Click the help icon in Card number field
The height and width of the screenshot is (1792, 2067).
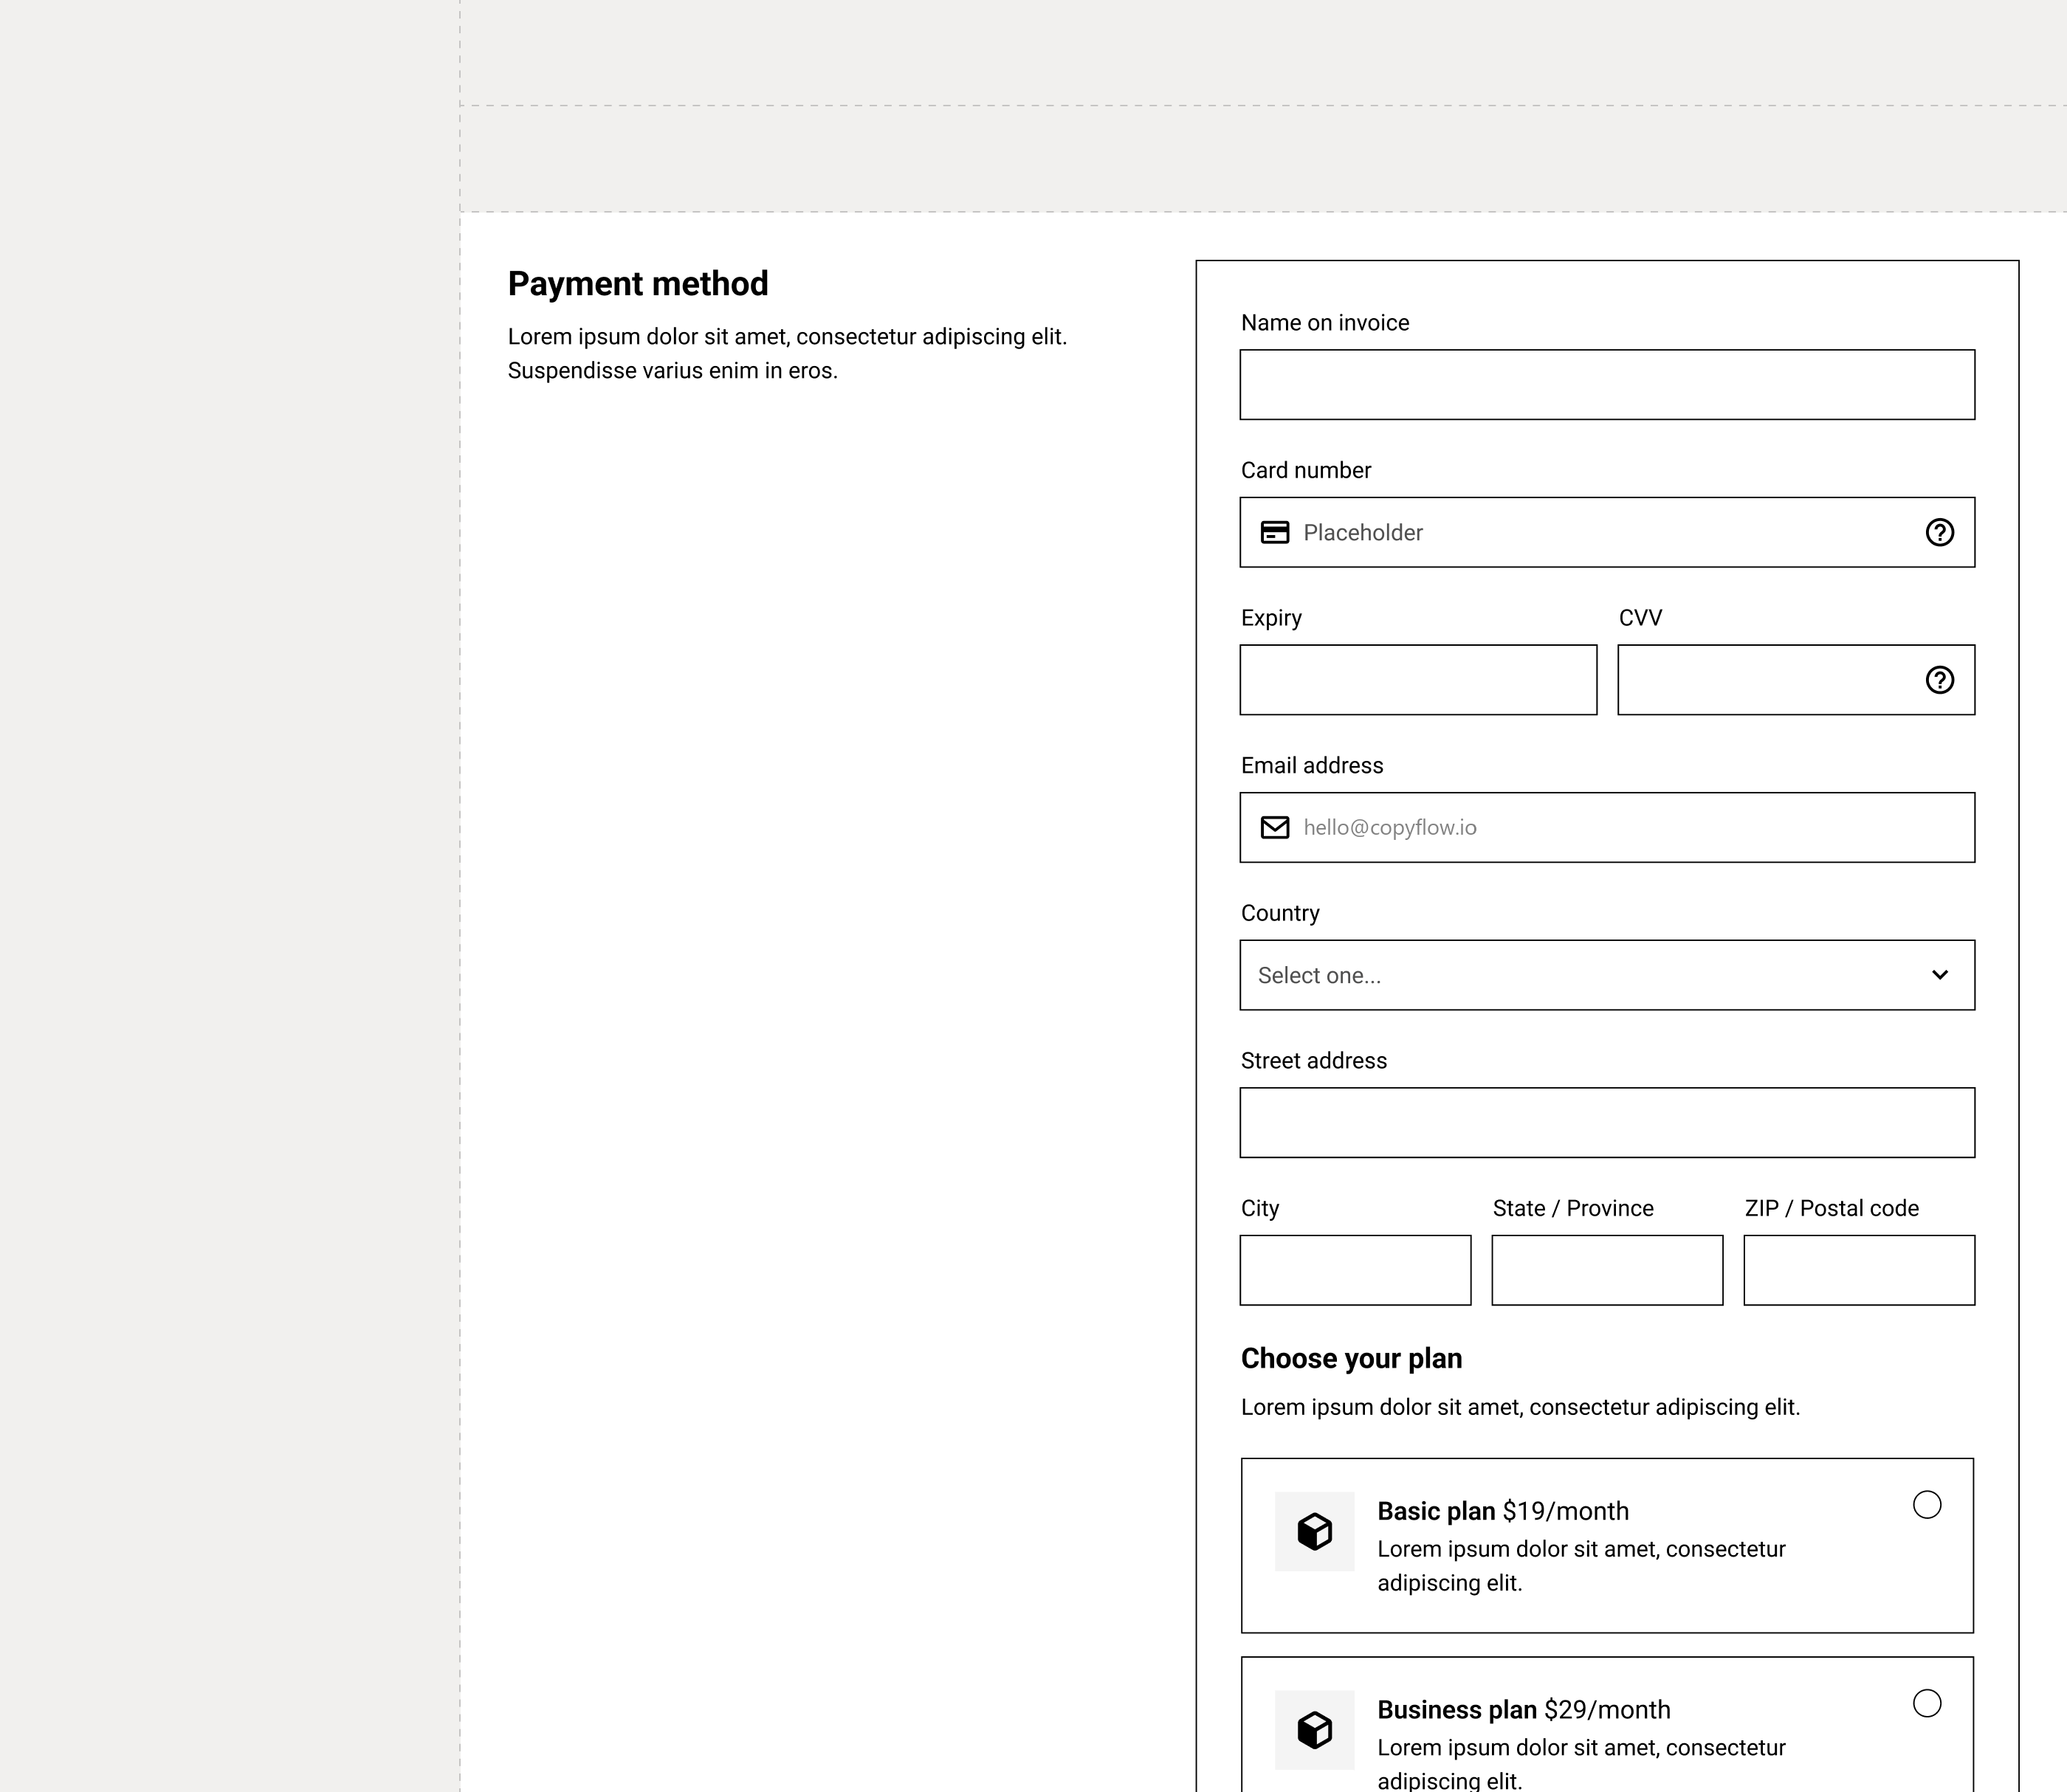tap(1939, 532)
